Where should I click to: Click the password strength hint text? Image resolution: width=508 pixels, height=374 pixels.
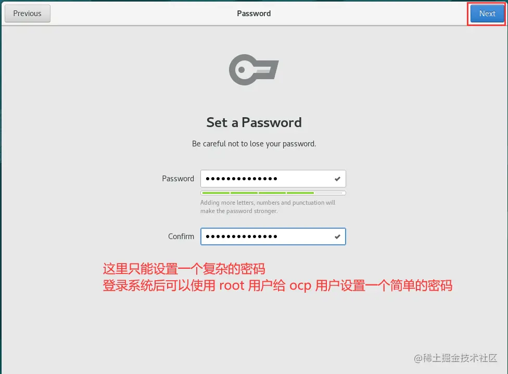point(268,207)
